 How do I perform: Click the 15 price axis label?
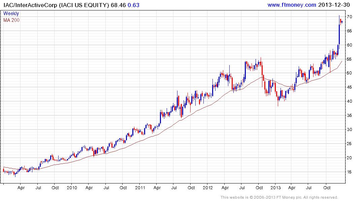click(349, 172)
